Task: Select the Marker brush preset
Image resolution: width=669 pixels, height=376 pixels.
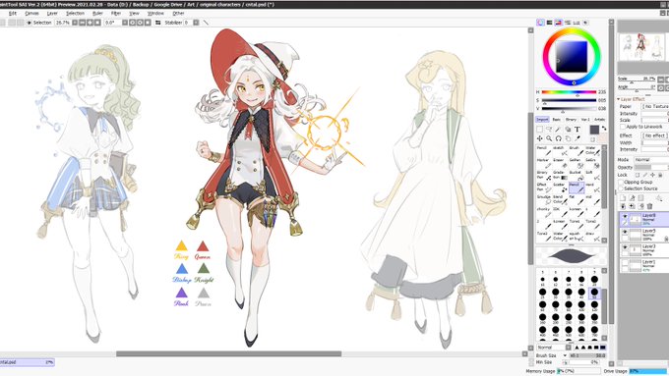Action: click(543, 163)
